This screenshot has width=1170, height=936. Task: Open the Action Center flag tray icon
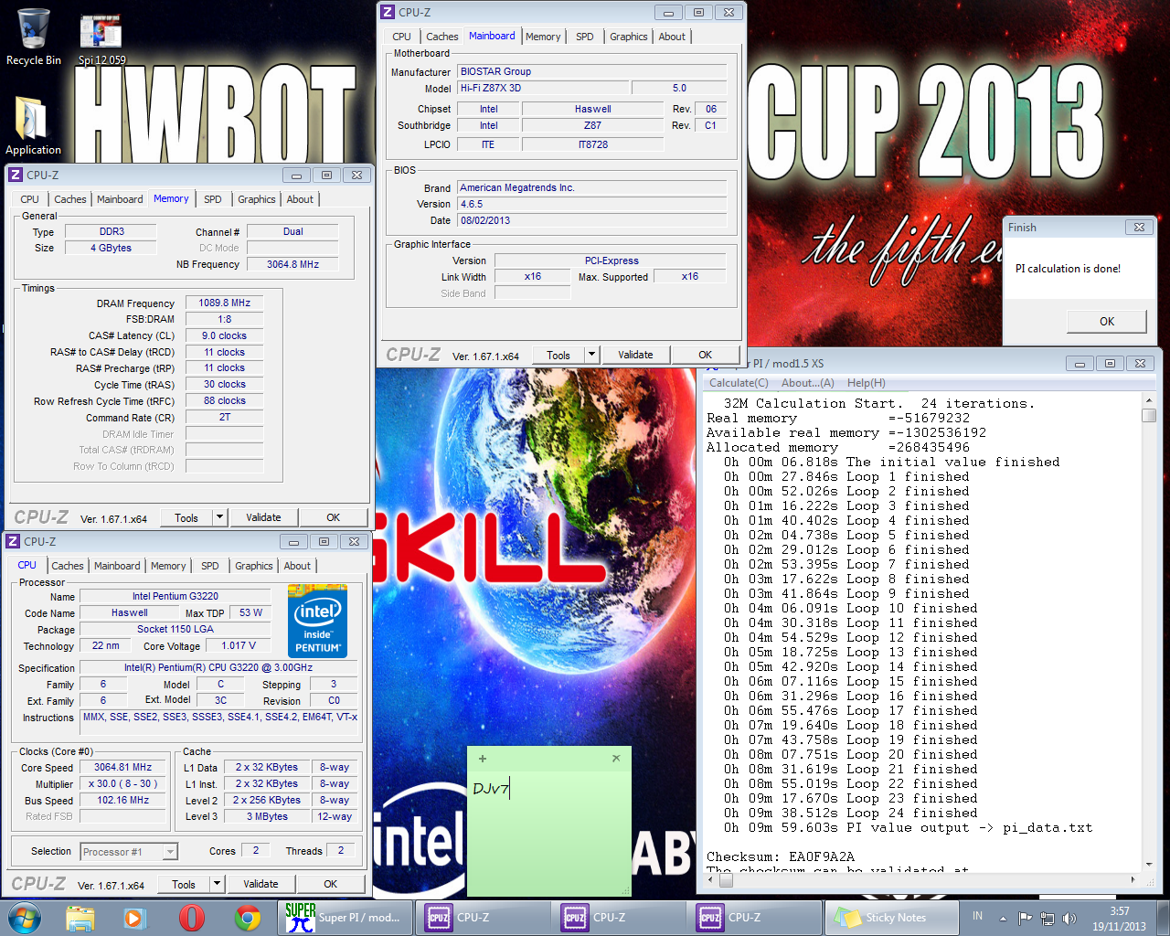1025,918
